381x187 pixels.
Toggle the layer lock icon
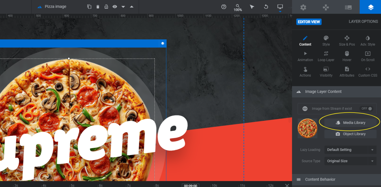pos(106,7)
